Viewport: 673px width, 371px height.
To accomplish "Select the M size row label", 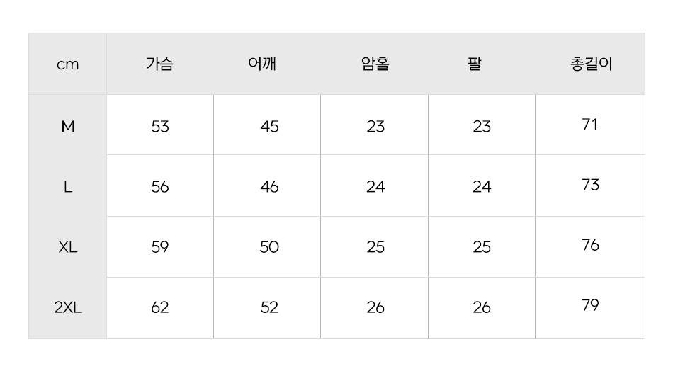I will [68, 127].
